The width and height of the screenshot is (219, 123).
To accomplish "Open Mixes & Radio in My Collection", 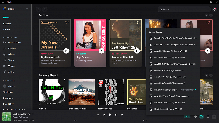I will [12, 42].
